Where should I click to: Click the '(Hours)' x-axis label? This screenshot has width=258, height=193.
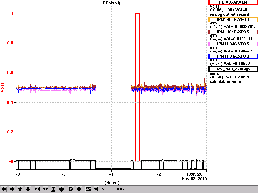coord(112,182)
